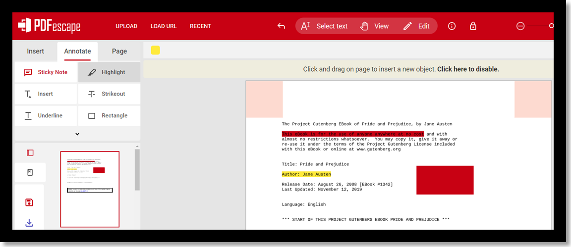Select the page 1 thumbnail
This screenshot has width=571, height=247.
(90, 189)
